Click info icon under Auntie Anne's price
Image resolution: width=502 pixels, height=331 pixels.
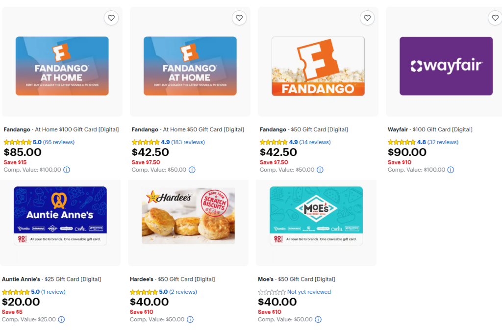61,319
